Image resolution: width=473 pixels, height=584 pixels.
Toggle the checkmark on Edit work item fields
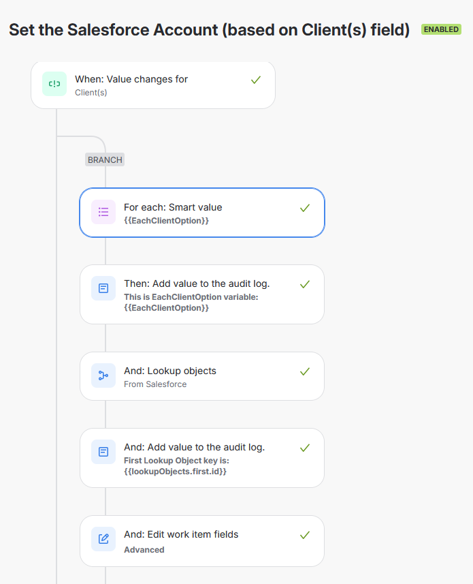305,534
